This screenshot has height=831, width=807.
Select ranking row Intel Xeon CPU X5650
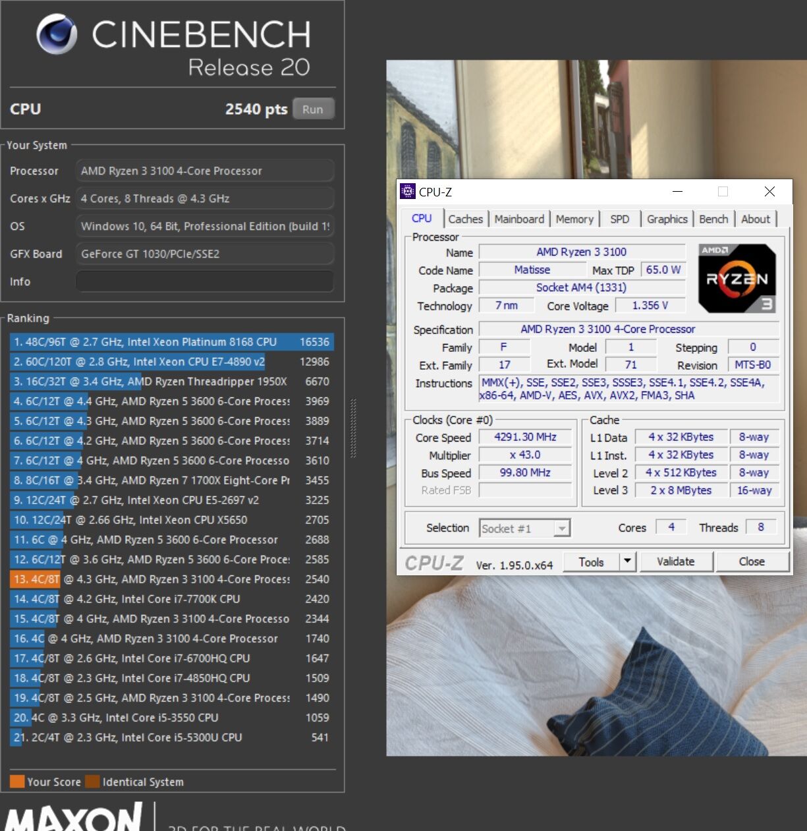click(x=171, y=520)
